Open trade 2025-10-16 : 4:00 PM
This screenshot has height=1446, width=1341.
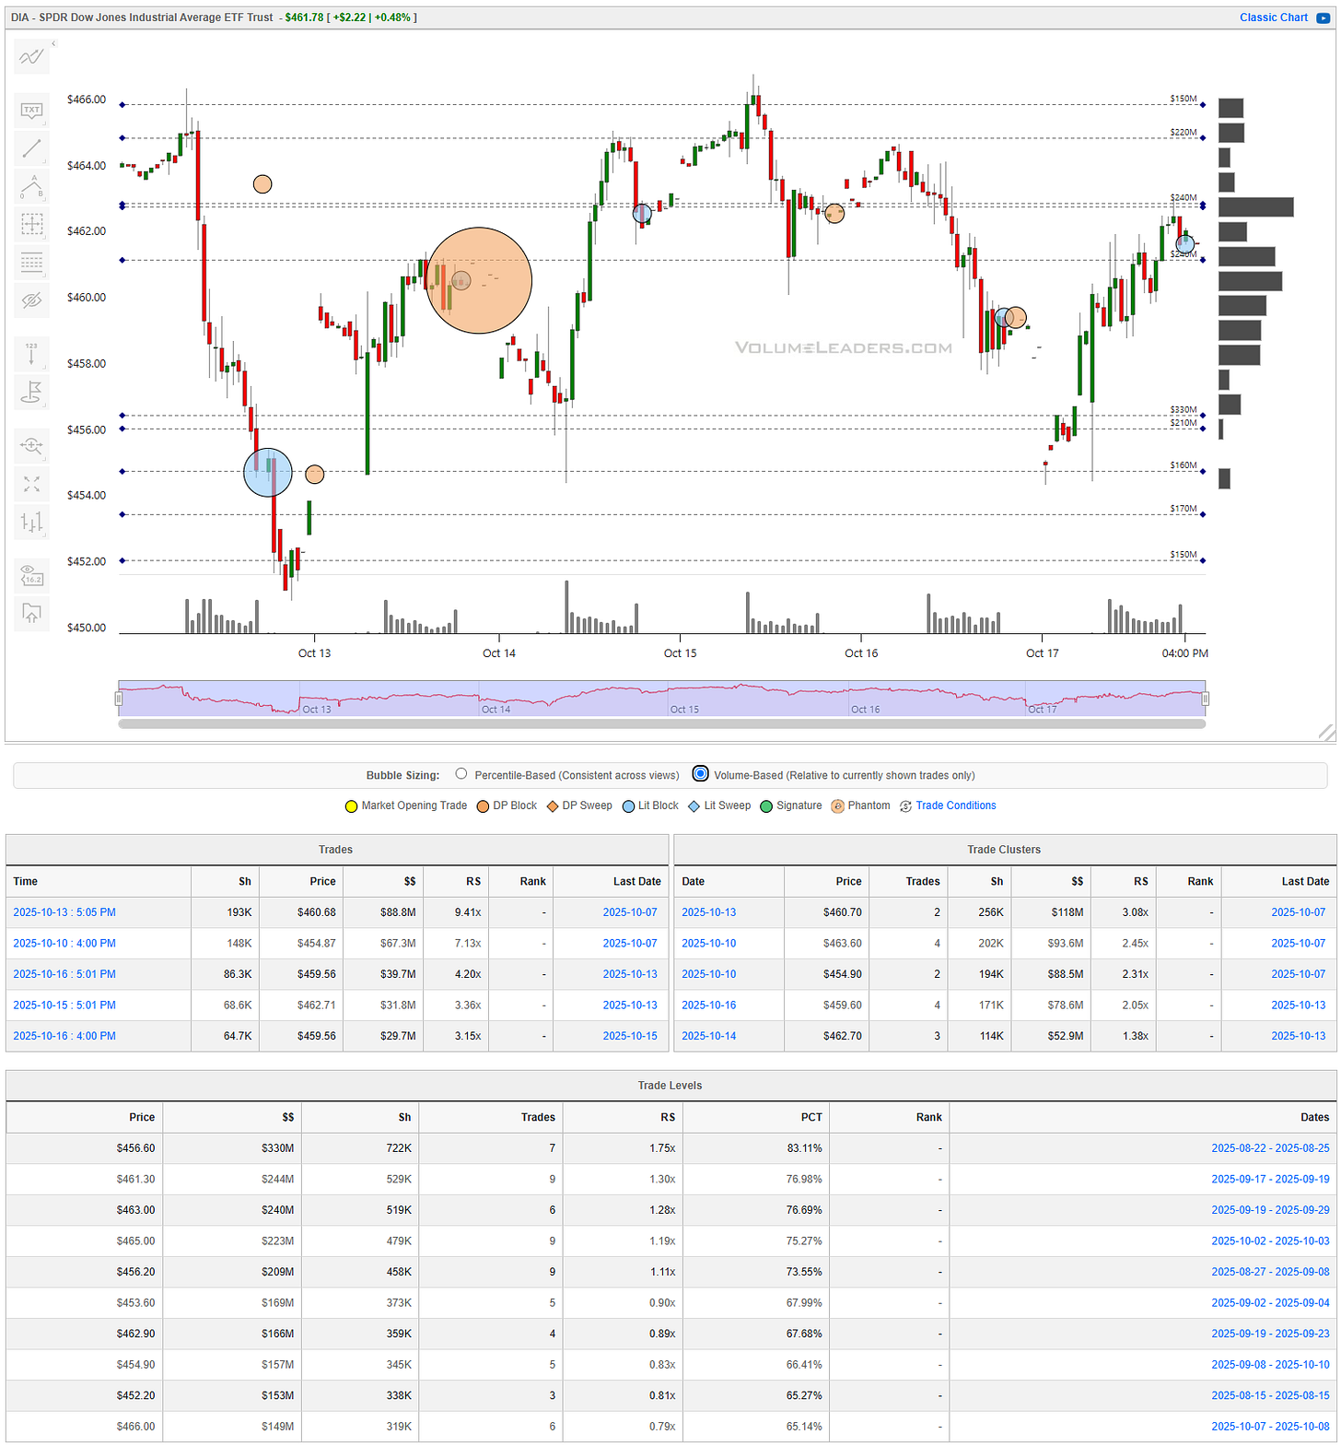(64, 1036)
